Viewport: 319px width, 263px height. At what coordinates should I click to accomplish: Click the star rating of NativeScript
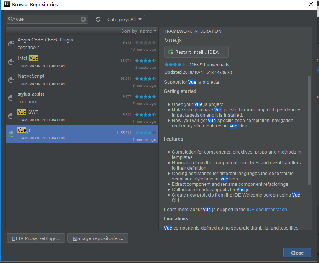[145, 79]
